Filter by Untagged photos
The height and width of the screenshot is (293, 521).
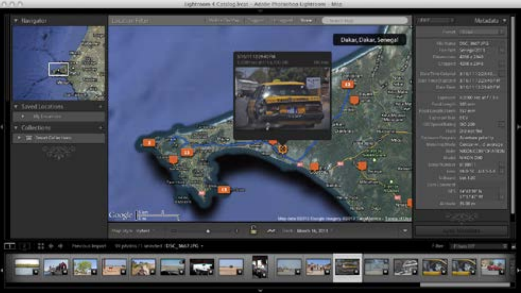(283, 20)
